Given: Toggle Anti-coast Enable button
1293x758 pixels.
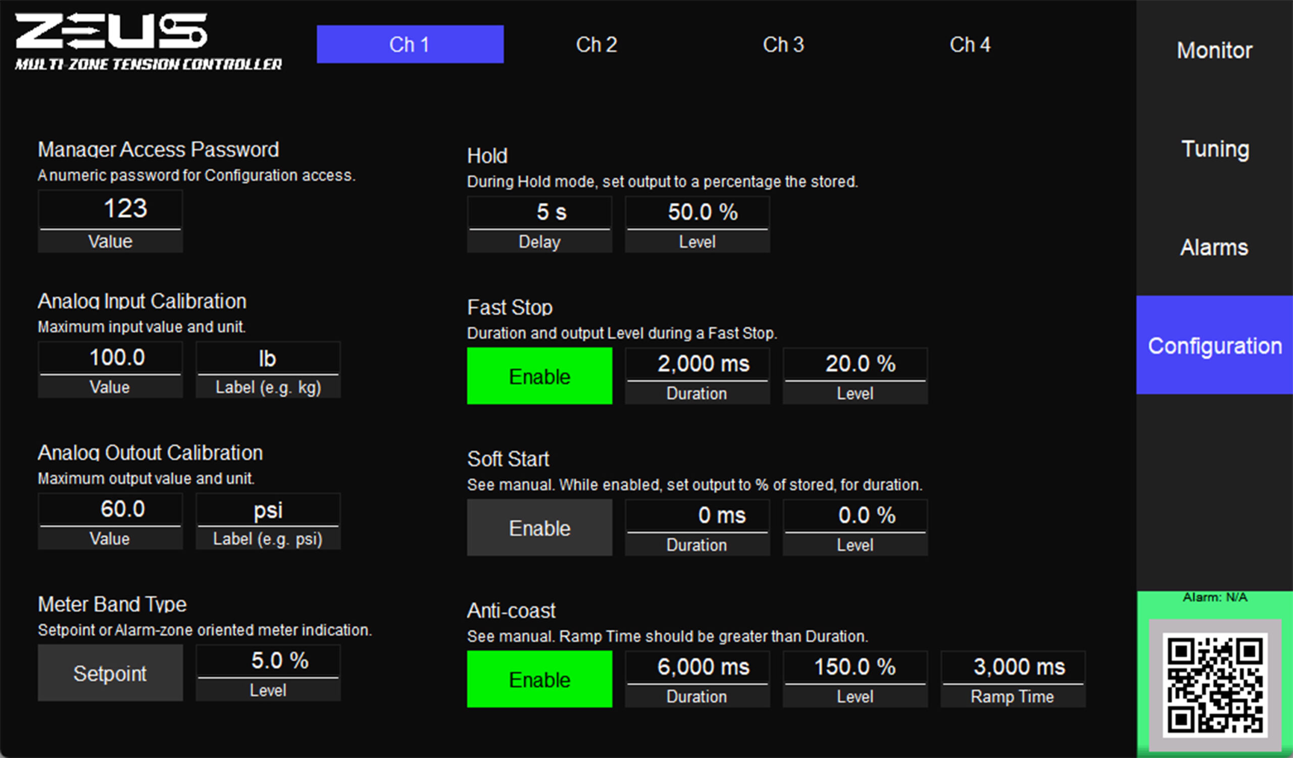Looking at the screenshot, I should [x=539, y=679].
